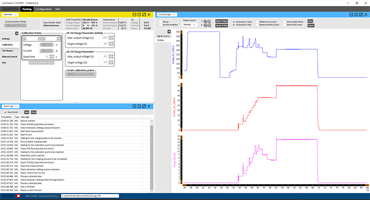Uncheck Autoscale Y Axes
This screenshot has height=200, width=370.
click(x=234, y=22)
